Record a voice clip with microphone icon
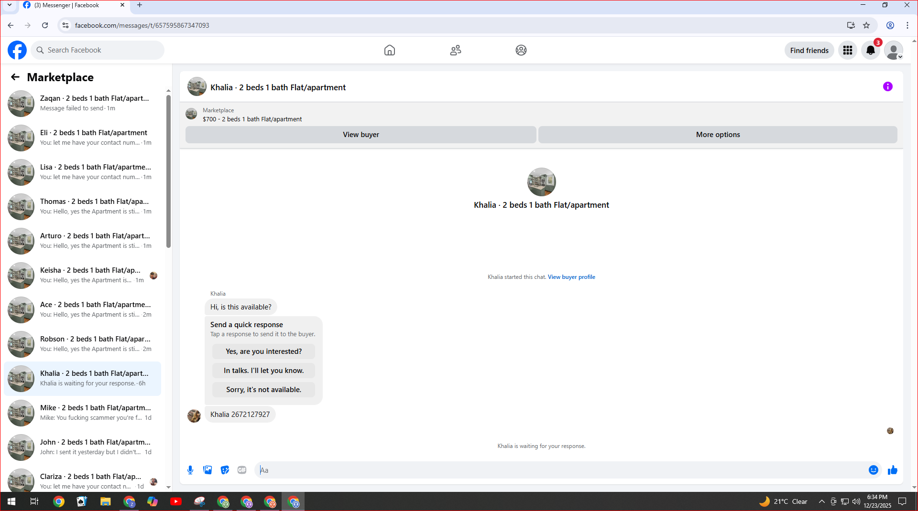918x511 pixels. 190,470
